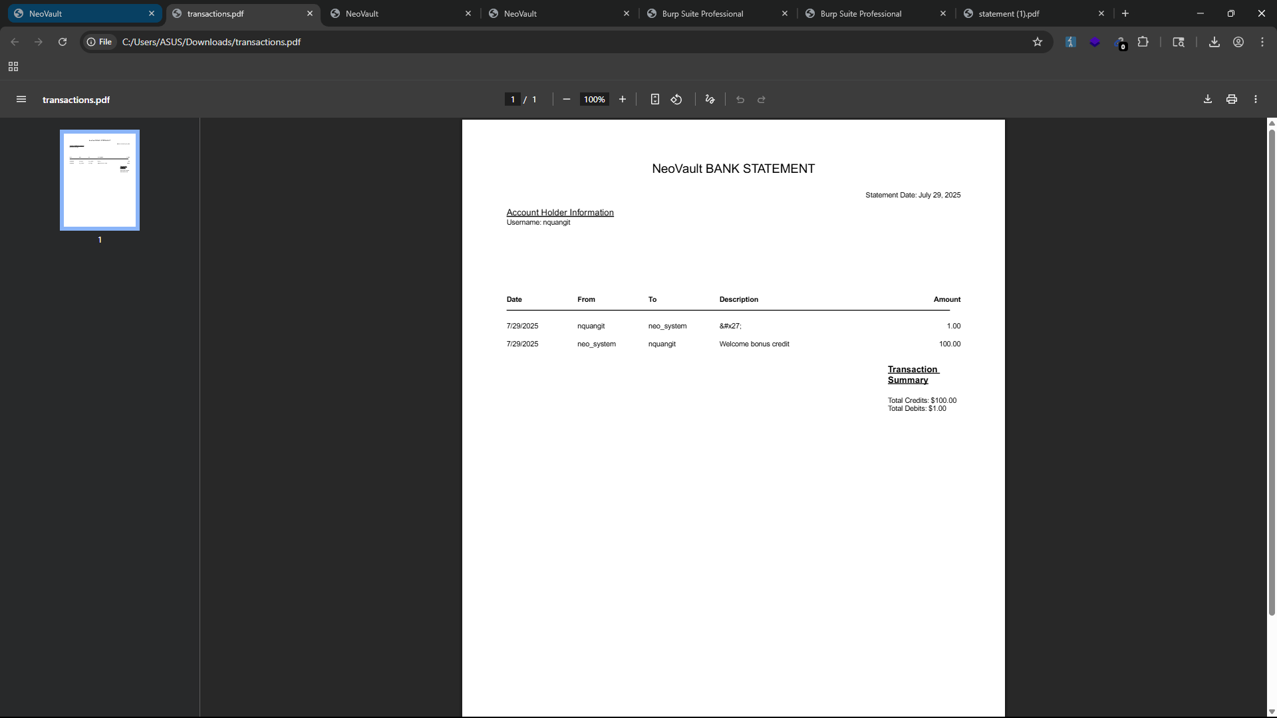Click the 100% zoom level field
1277x718 pixels.
tap(595, 100)
